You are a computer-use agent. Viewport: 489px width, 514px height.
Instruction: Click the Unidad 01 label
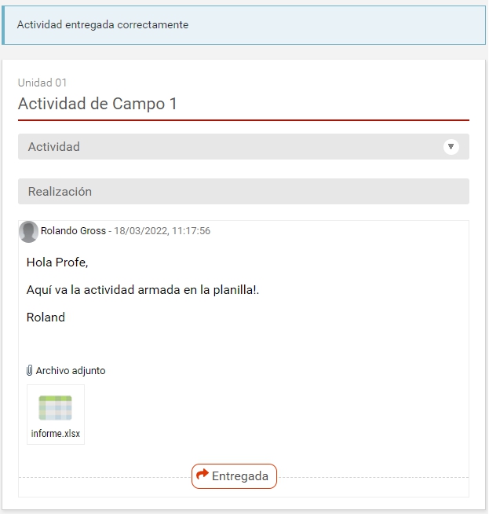(x=41, y=83)
